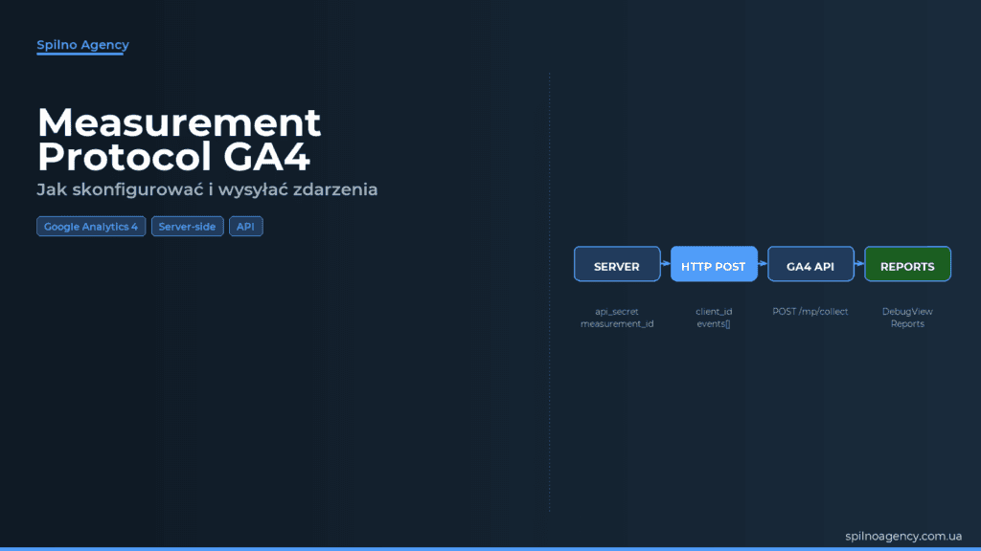Click the 'POST /mp/collect' label
The width and height of the screenshot is (981, 551).
[x=810, y=312]
